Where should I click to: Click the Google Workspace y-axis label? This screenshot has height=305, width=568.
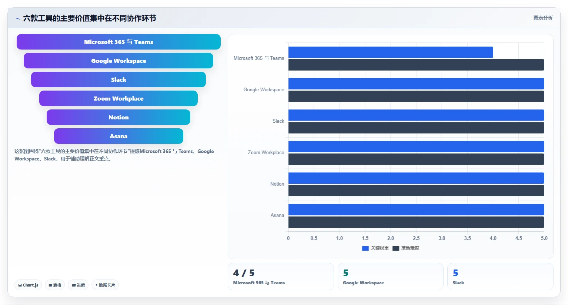[x=264, y=90]
